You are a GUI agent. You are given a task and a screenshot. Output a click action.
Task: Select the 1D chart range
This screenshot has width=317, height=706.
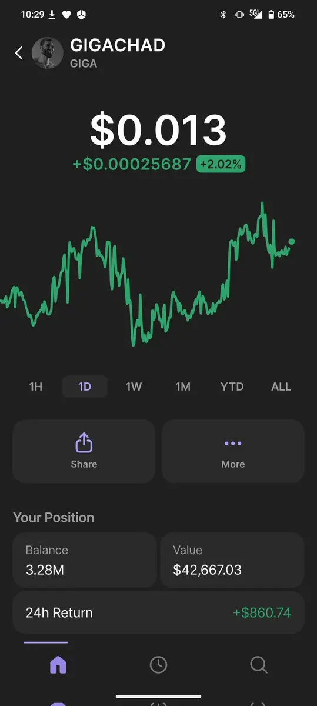(85, 387)
